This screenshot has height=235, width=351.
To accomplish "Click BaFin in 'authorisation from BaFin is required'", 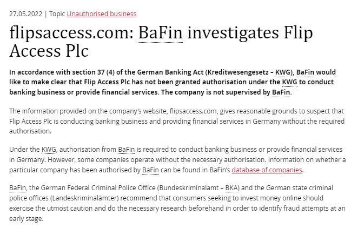I will [126, 150].
